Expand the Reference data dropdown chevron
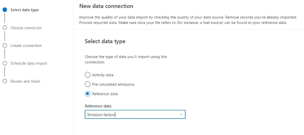Screen dimensions: 304x135 pyautogui.click(x=181, y=115)
